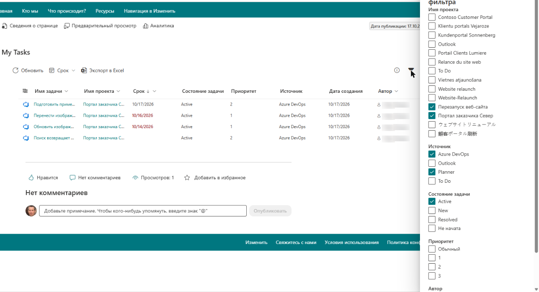The height and width of the screenshot is (292, 539).
Task: Click the Аналитика chart icon
Action: [145, 26]
